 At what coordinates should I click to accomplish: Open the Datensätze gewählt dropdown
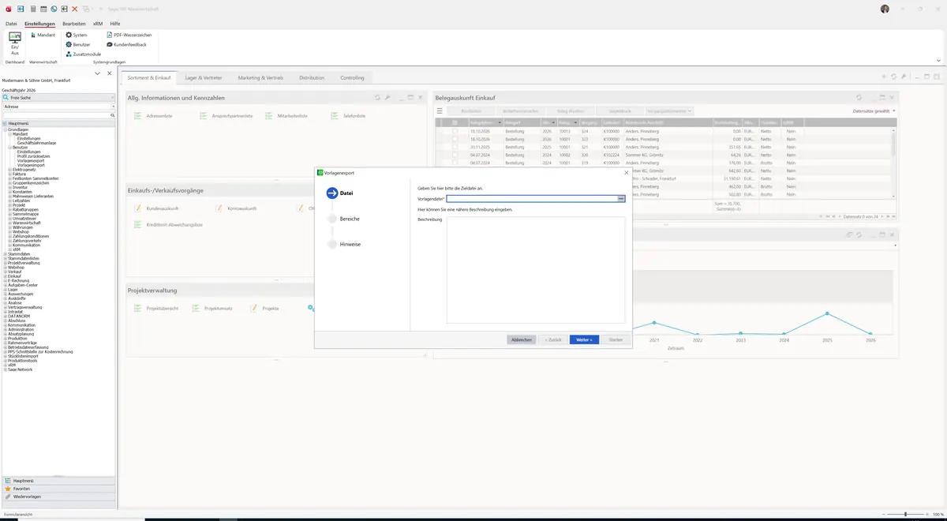tap(874, 111)
